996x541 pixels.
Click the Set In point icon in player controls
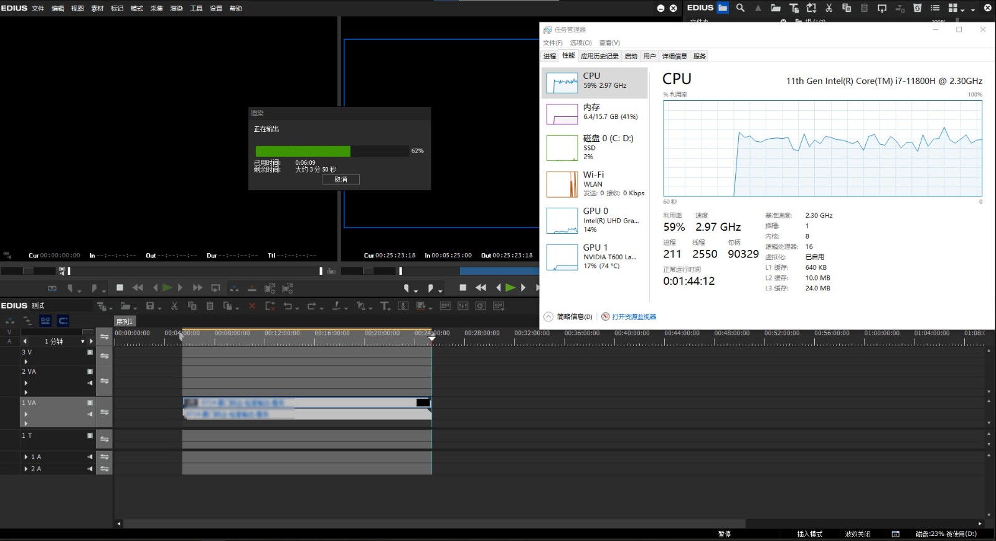pos(70,288)
